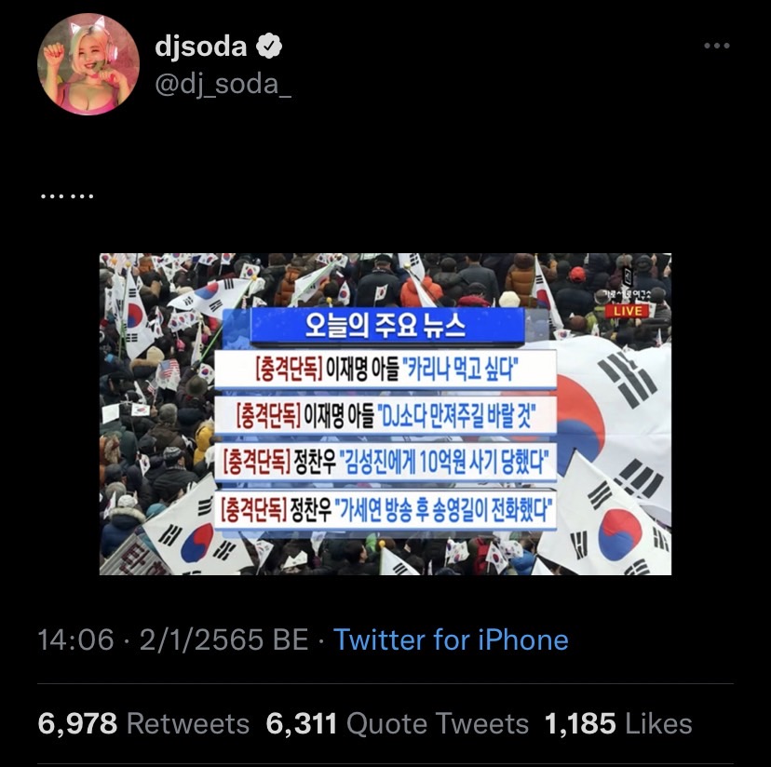Select the tweet text ellipsis dots
771x767 pixels.
[67, 196]
